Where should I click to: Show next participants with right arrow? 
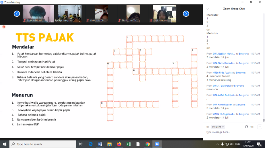tap(186, 13)
